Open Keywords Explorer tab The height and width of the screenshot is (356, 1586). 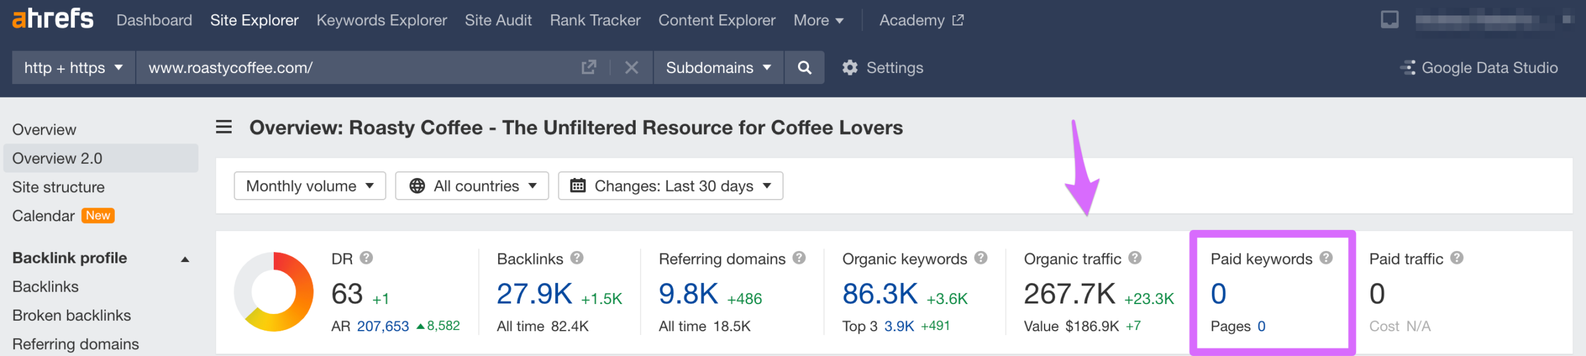tap(382, 20)
